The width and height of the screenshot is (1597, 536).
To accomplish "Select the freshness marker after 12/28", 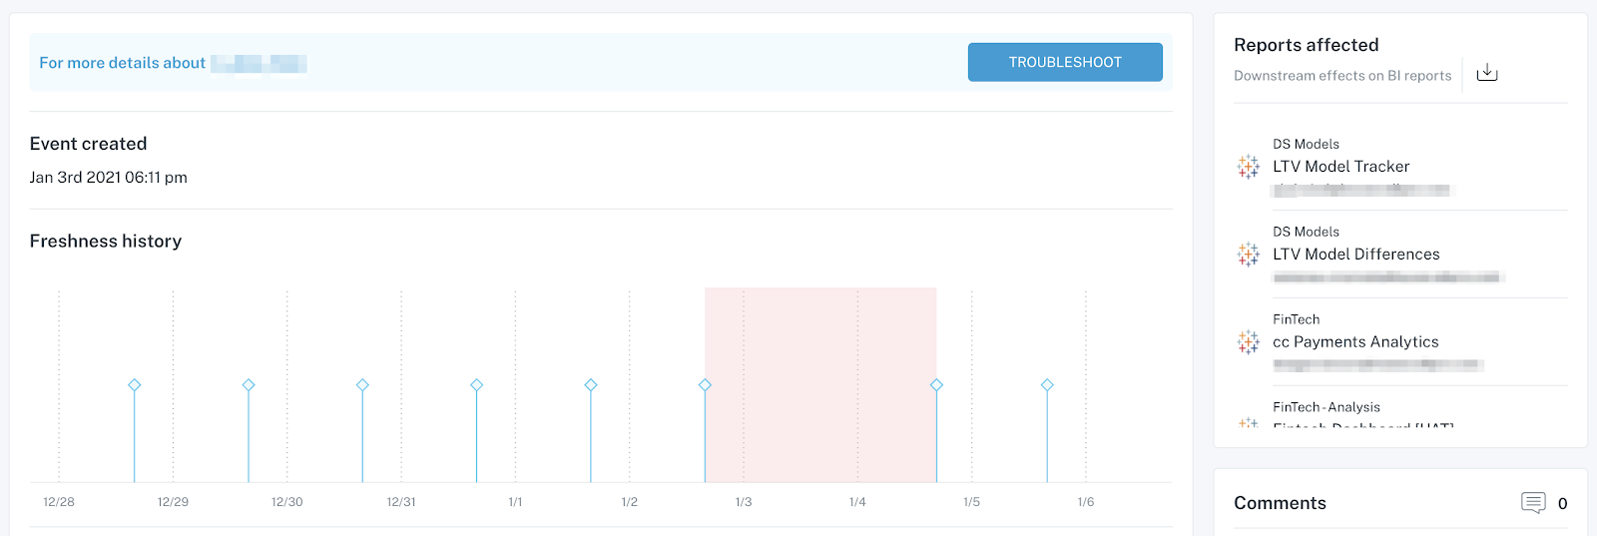I will (x=135, y=385).
